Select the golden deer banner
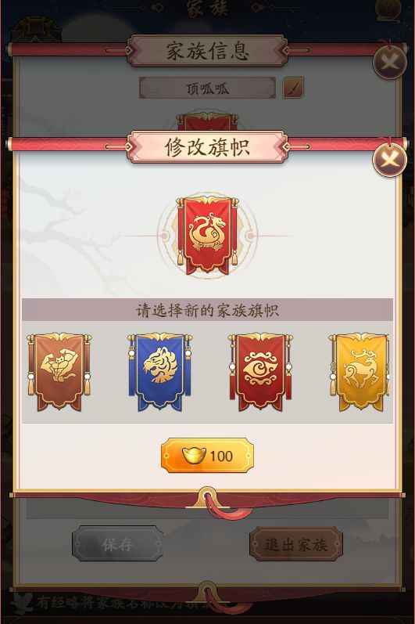The width and height of the screenshot is (415, 624). pos(360,372)
